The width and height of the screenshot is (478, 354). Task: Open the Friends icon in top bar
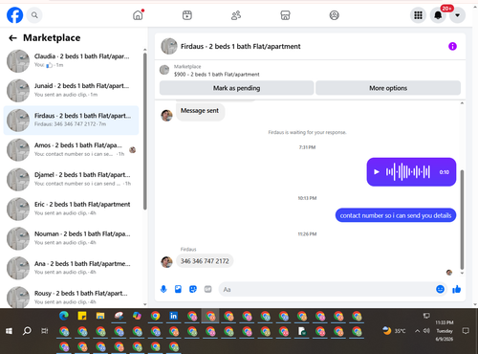click(236, 15)
